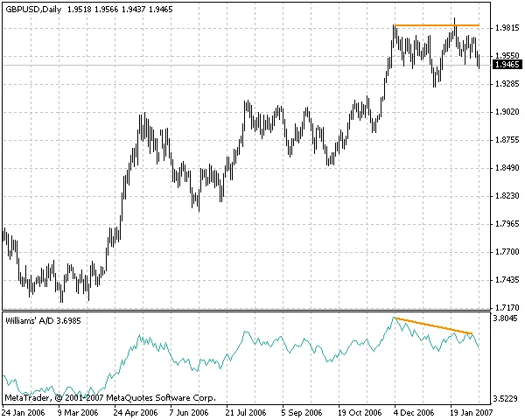Click the 24 Jan 2006 date label
The width and height of the screenshot is (525, 420).
point(24,411)
